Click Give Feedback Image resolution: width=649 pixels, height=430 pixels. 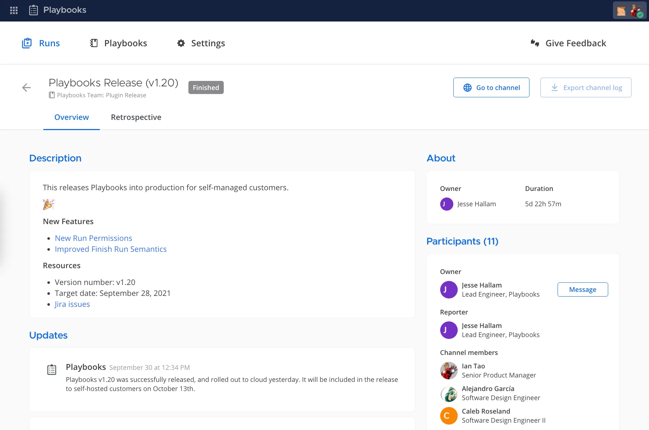pyautogui.click(x=568, y=43)
